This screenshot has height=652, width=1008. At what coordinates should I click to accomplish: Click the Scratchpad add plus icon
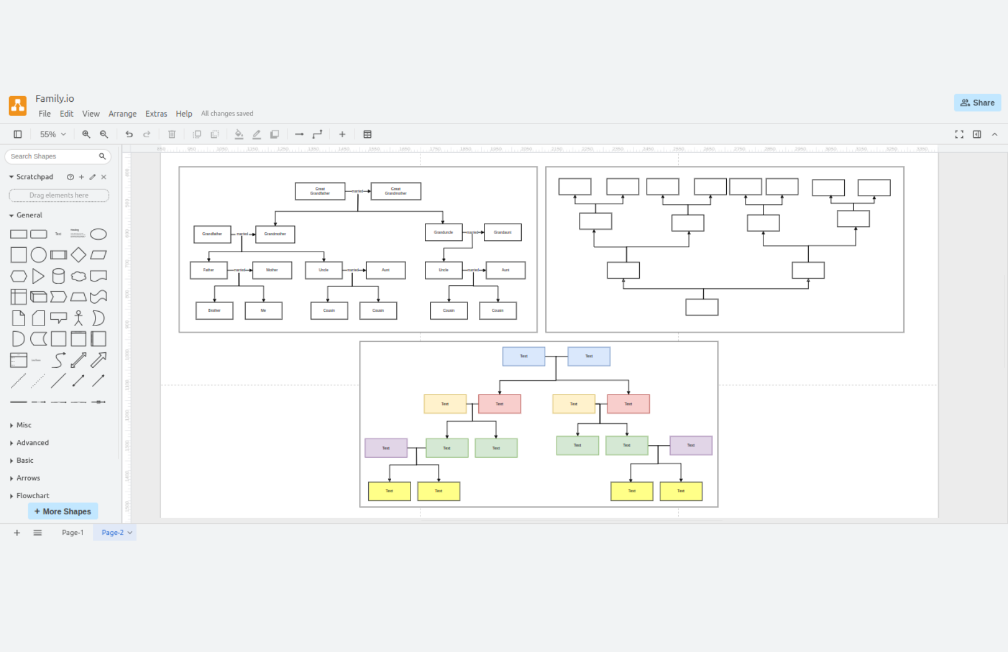(81, 177)
